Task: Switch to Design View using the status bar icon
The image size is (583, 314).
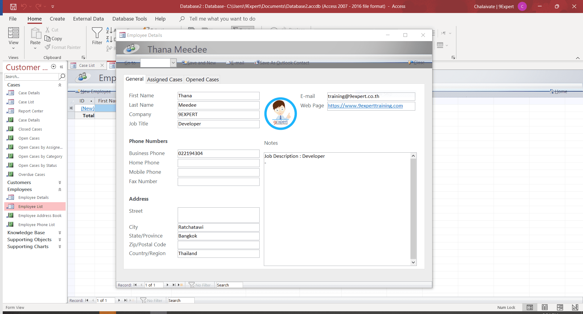Action: (575, 307)
